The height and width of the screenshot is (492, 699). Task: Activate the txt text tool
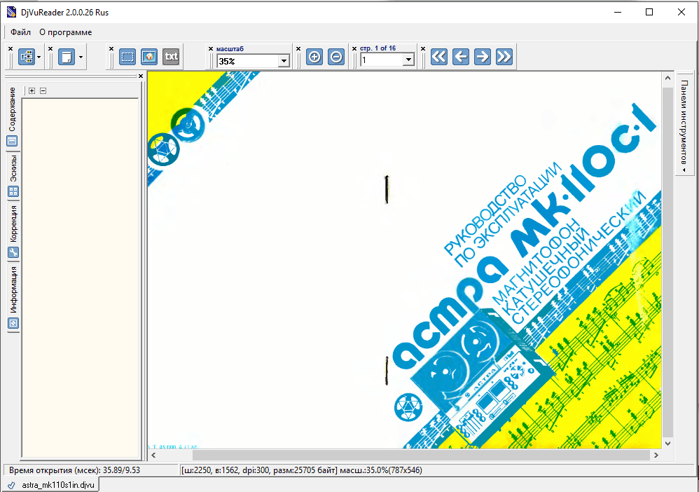click(x=171, y=57)
